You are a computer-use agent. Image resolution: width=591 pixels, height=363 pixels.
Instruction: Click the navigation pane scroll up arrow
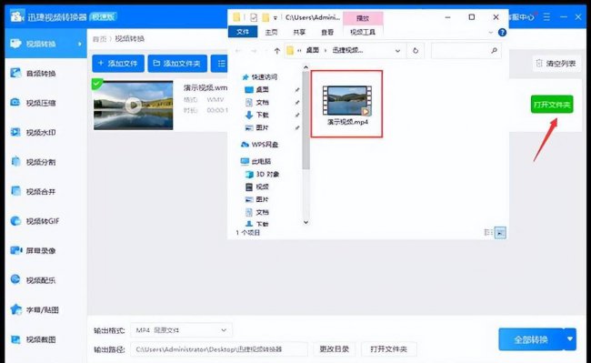(306, 67)
